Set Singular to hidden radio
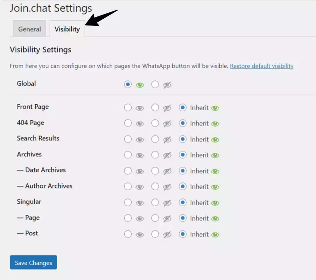 155,202
